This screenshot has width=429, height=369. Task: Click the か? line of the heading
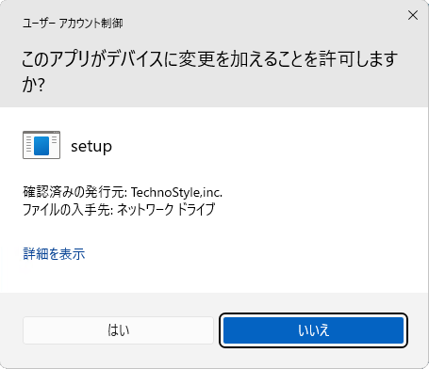pyautogui.click(x=33, y=85)
